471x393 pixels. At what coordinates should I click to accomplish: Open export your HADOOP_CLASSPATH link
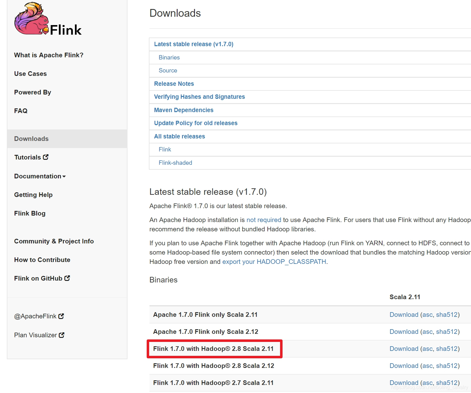pyautogui.click(x=274, y=262)
